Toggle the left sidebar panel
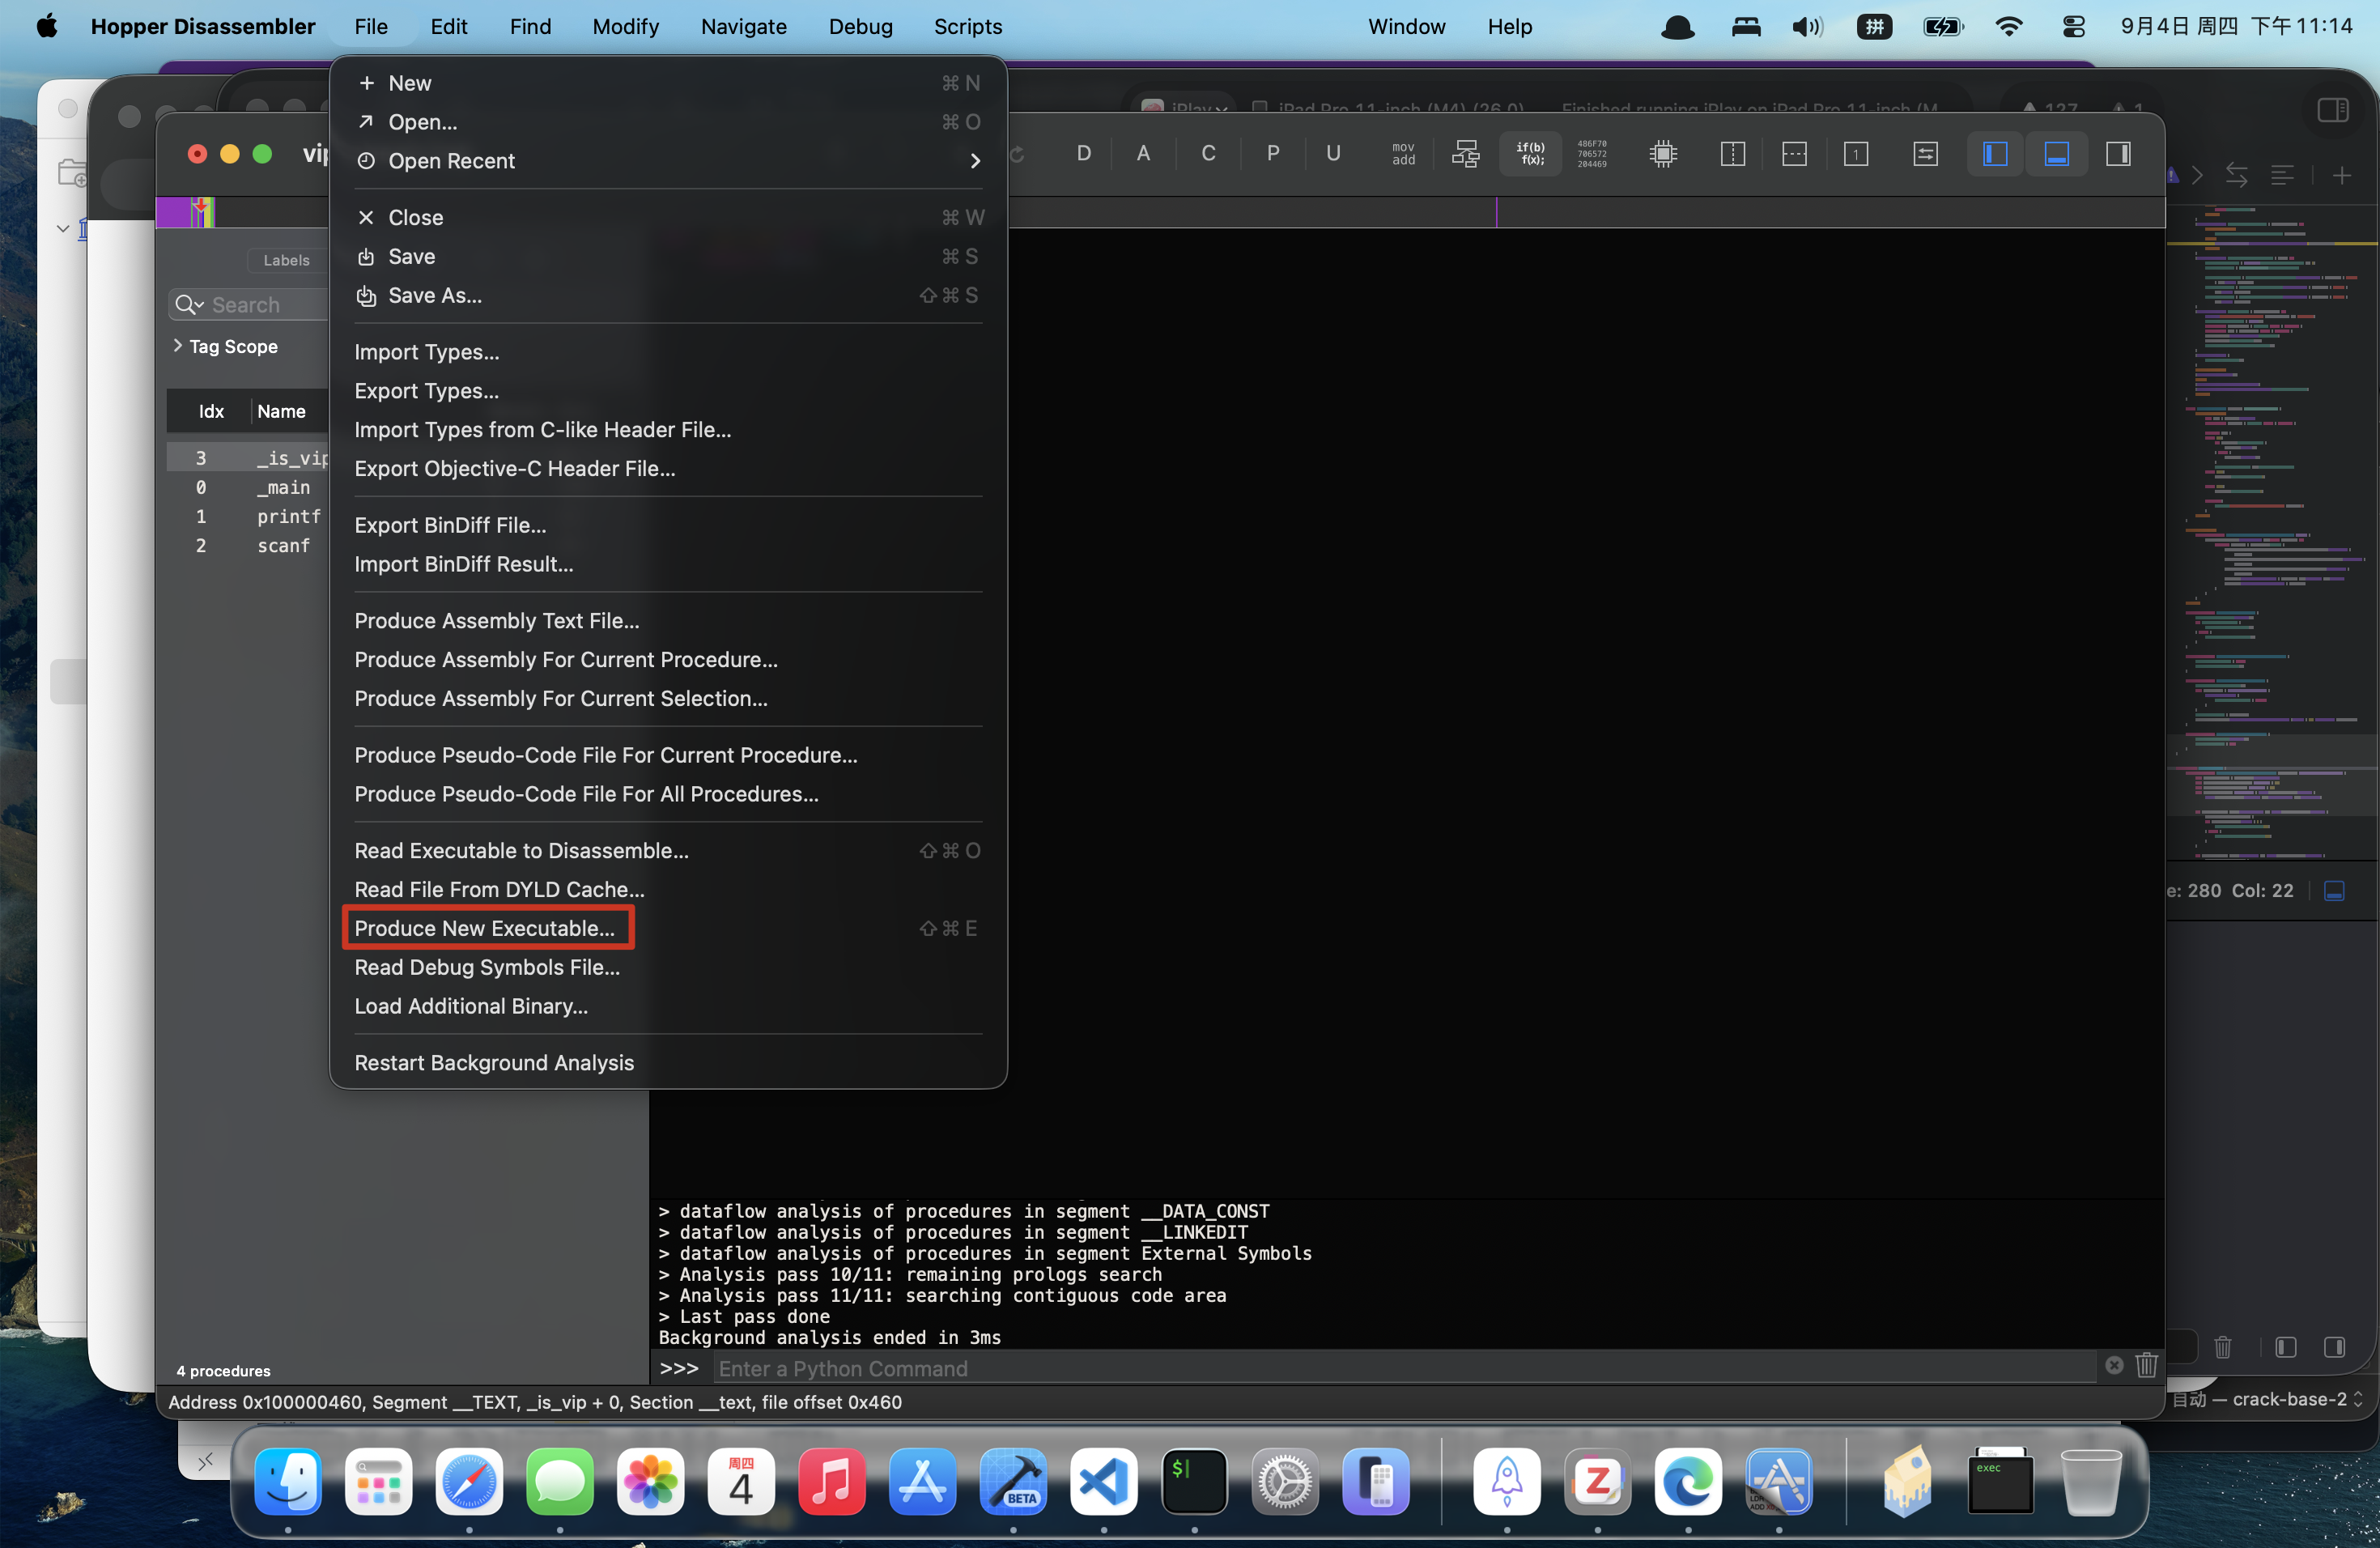2380x1548 pixels. tap(1995, 154)
